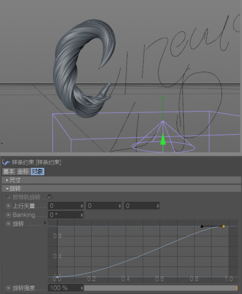242x294 pixels.
Task: Expand the 旋转 curve options arrow
Action: click(x=45, y=223)
